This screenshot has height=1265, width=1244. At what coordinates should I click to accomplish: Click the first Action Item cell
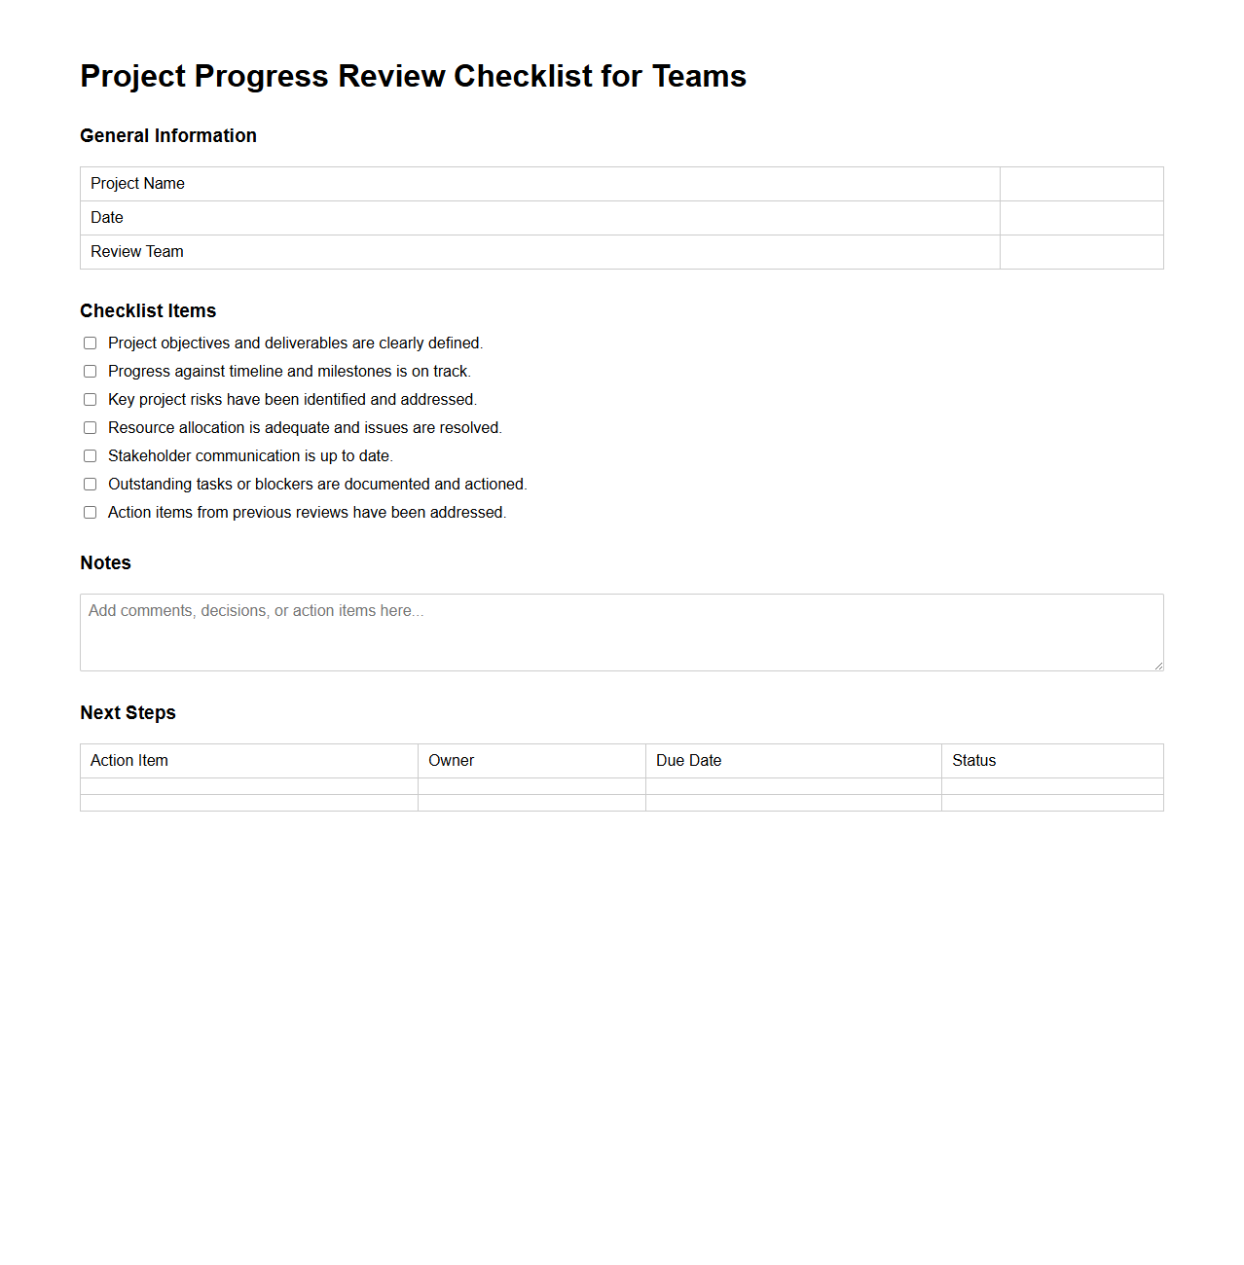coord(248,784)
